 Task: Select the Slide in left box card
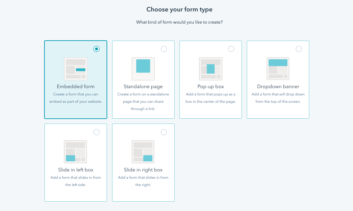[x=75, y=162]
